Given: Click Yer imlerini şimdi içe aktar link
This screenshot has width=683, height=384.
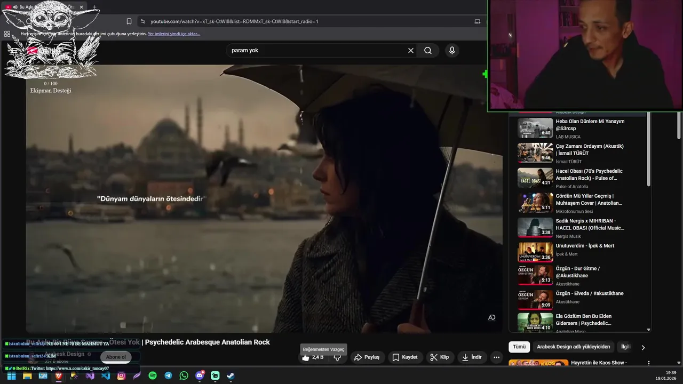Looking at the screenshot, I should pos(174,34).
